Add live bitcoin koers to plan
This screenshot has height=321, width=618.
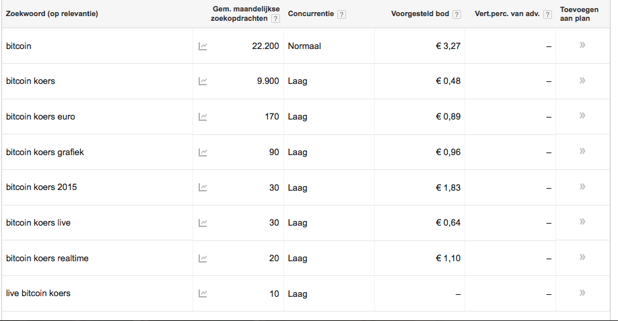(x=582, y=293)
